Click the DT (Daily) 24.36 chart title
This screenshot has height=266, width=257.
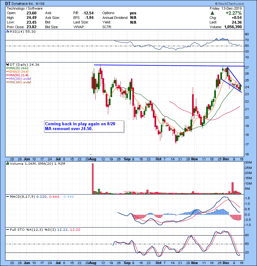point(24,65)
